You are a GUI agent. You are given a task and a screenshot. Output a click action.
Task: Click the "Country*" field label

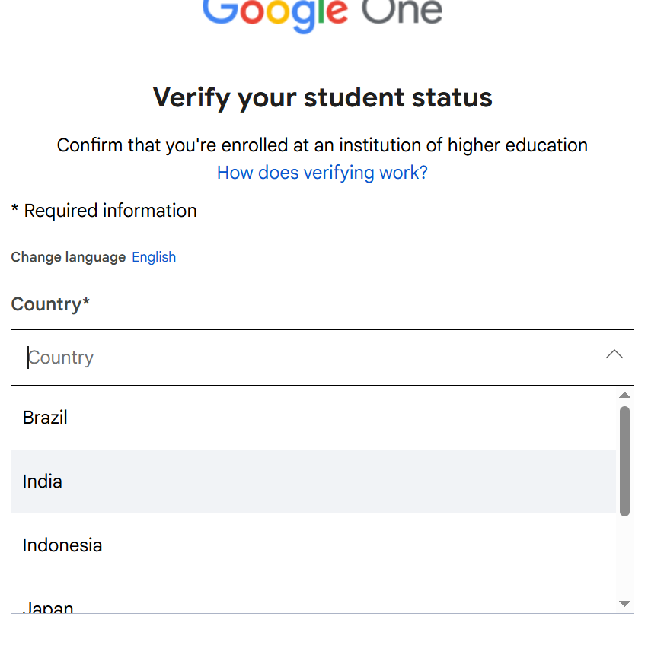tap(50, 304)
